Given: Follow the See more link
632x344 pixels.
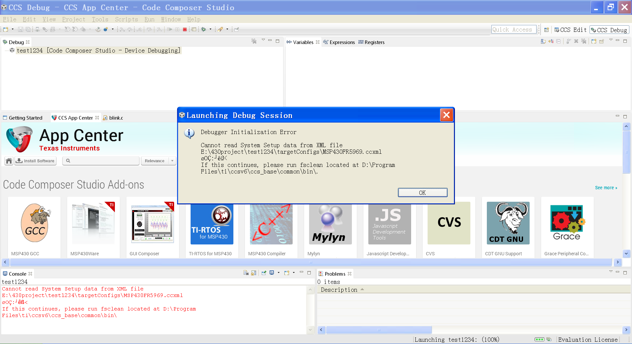Looking at the screenshot, I should point(606,188).
